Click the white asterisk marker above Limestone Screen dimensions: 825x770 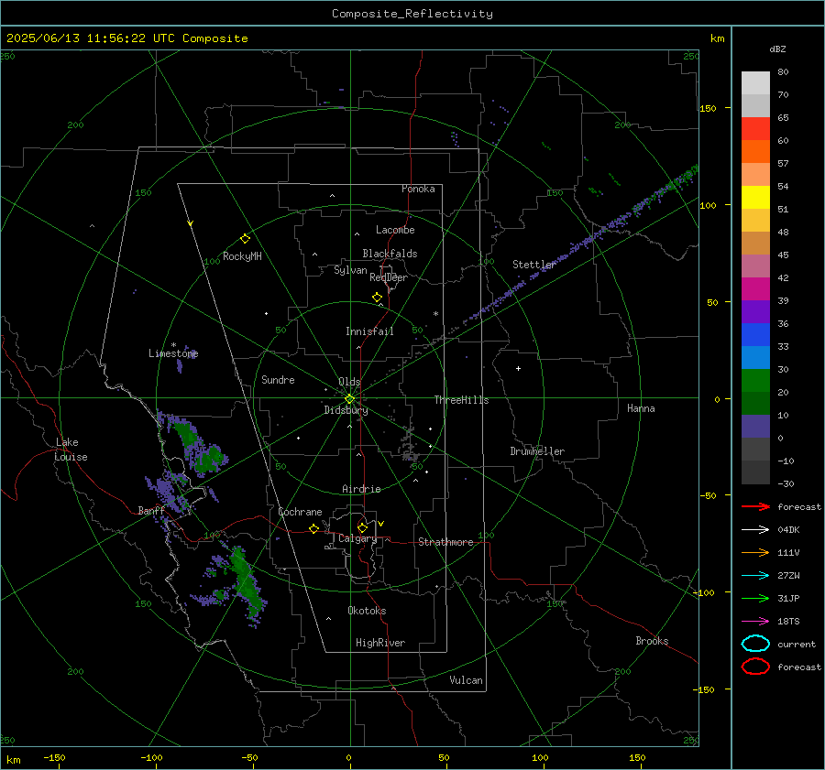(173, 345)
